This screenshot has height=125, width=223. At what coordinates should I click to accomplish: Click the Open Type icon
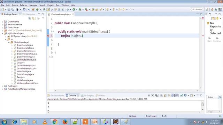click(93, 9)
